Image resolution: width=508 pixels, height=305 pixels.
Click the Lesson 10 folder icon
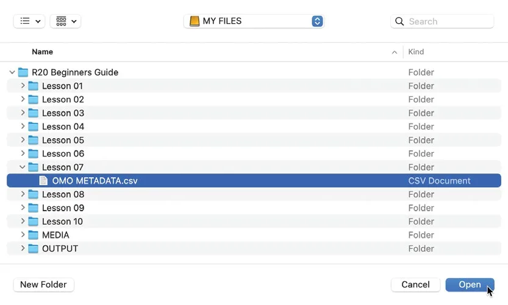click(x=33, y=221)
